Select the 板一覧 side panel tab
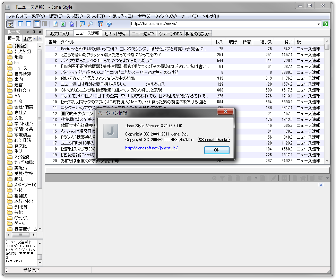Screen dimensions: 336x279 coord(14,38)
